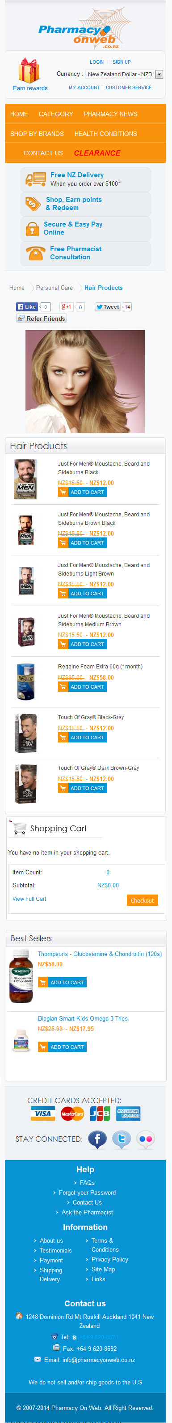Open the CATEGORY menu item
This screenshot has height=1423, width=172.
tap(55, 114)
